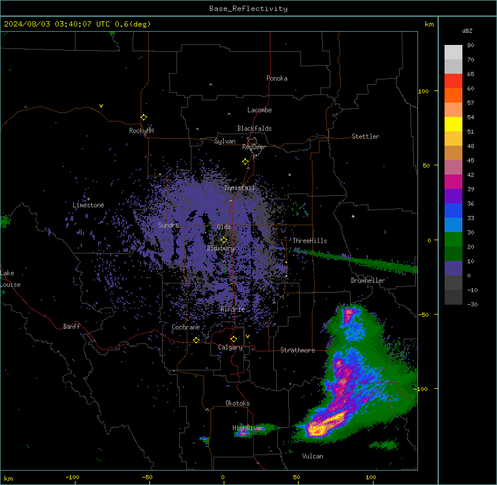
Task: Click the Drumheller label
Action: coord(368,281)
